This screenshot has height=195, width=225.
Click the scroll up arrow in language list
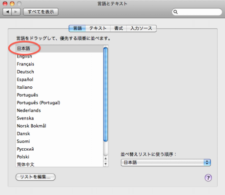[105, 158]
